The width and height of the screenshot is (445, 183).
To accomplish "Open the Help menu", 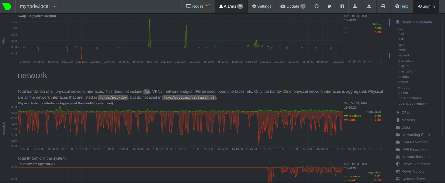I will 402,6.
